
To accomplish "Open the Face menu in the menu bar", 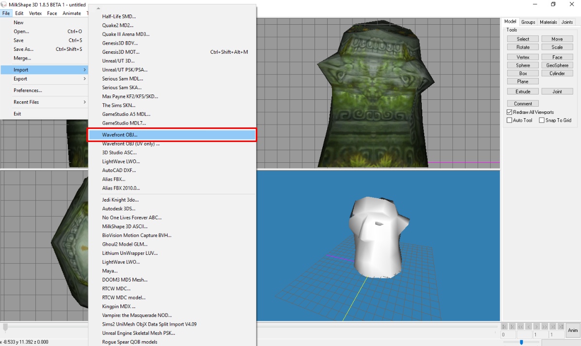I will pos(52,13).
